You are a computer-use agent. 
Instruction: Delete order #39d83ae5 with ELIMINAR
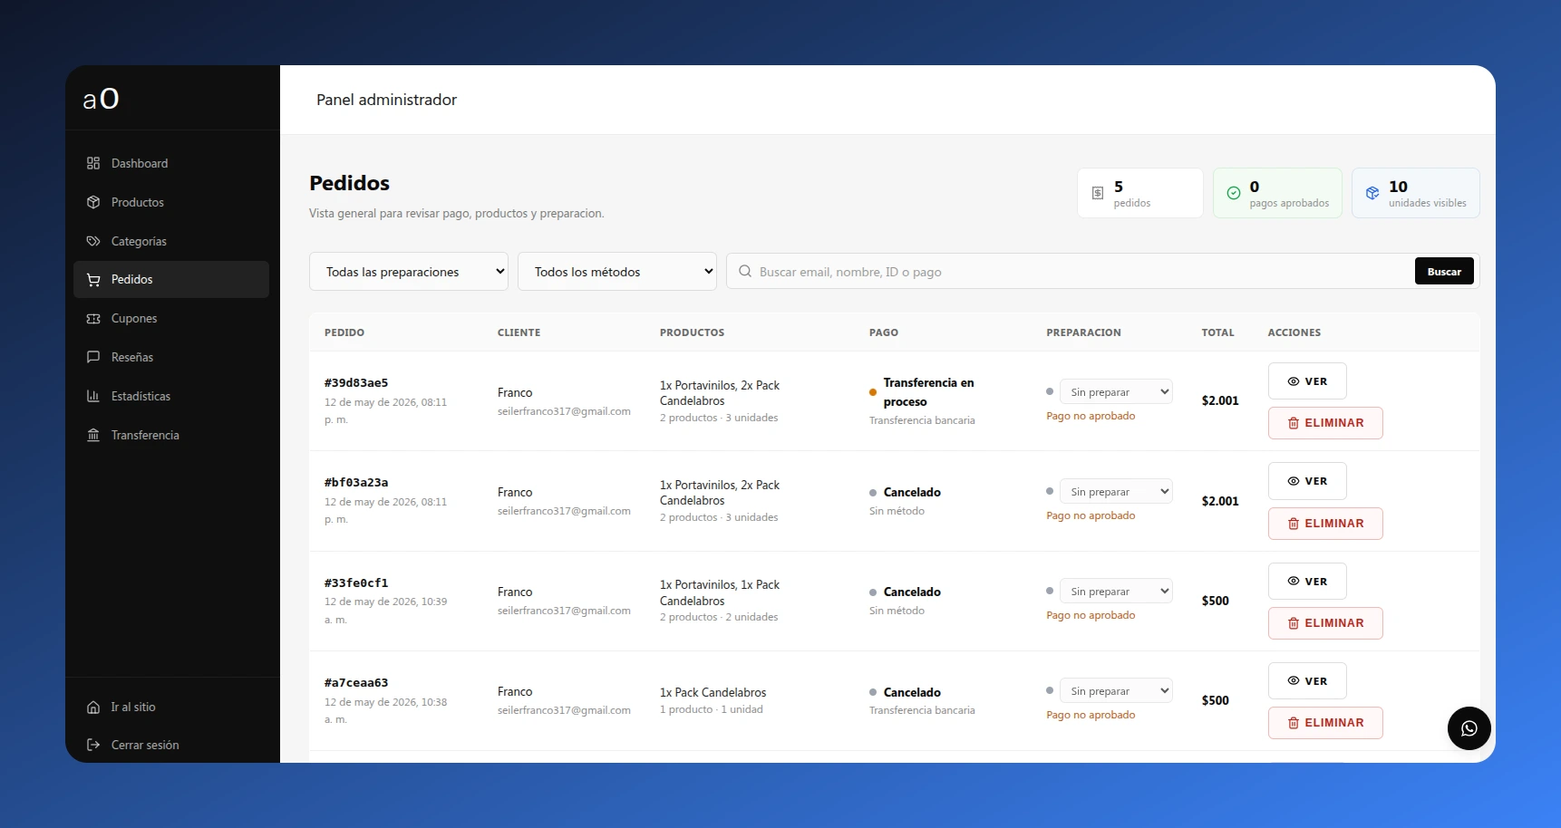click(x=1325, y=423)
